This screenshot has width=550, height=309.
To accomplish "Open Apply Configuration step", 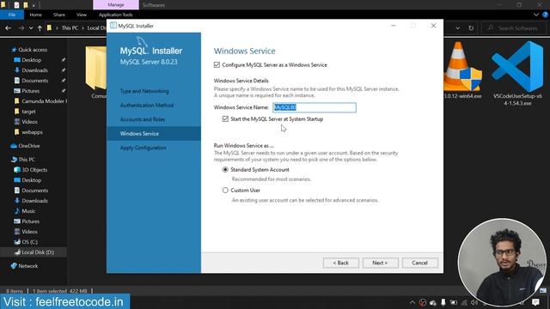I will [144, 148].
